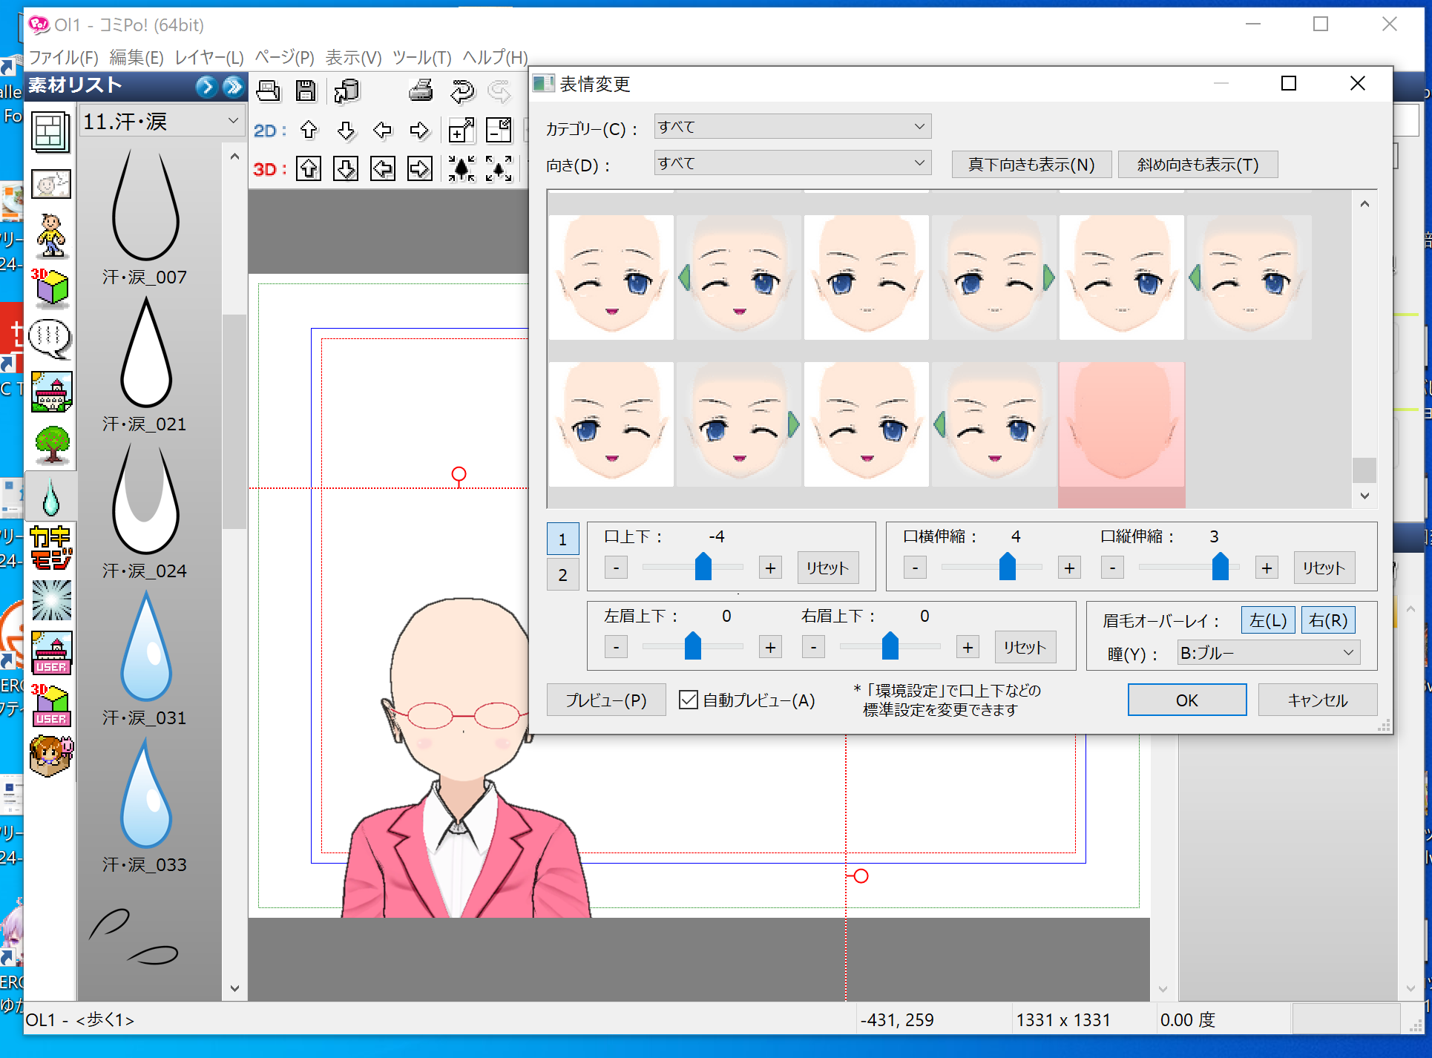Image resolution: width=1432 pixels, height=1058 pixels.
Task: Toggle eyebrow overlay 右(R) button
Action: click(x=1327, y=620)
